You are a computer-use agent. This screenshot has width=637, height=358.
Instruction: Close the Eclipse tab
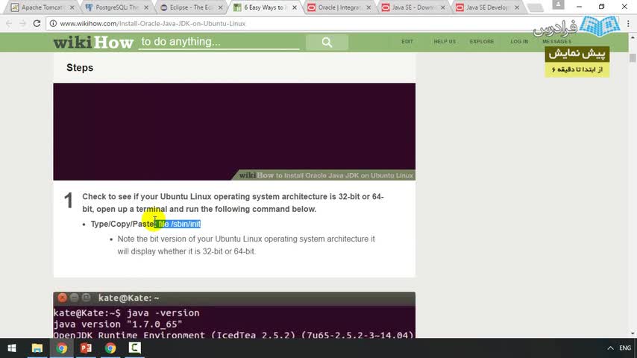click(x=221, y=7)
